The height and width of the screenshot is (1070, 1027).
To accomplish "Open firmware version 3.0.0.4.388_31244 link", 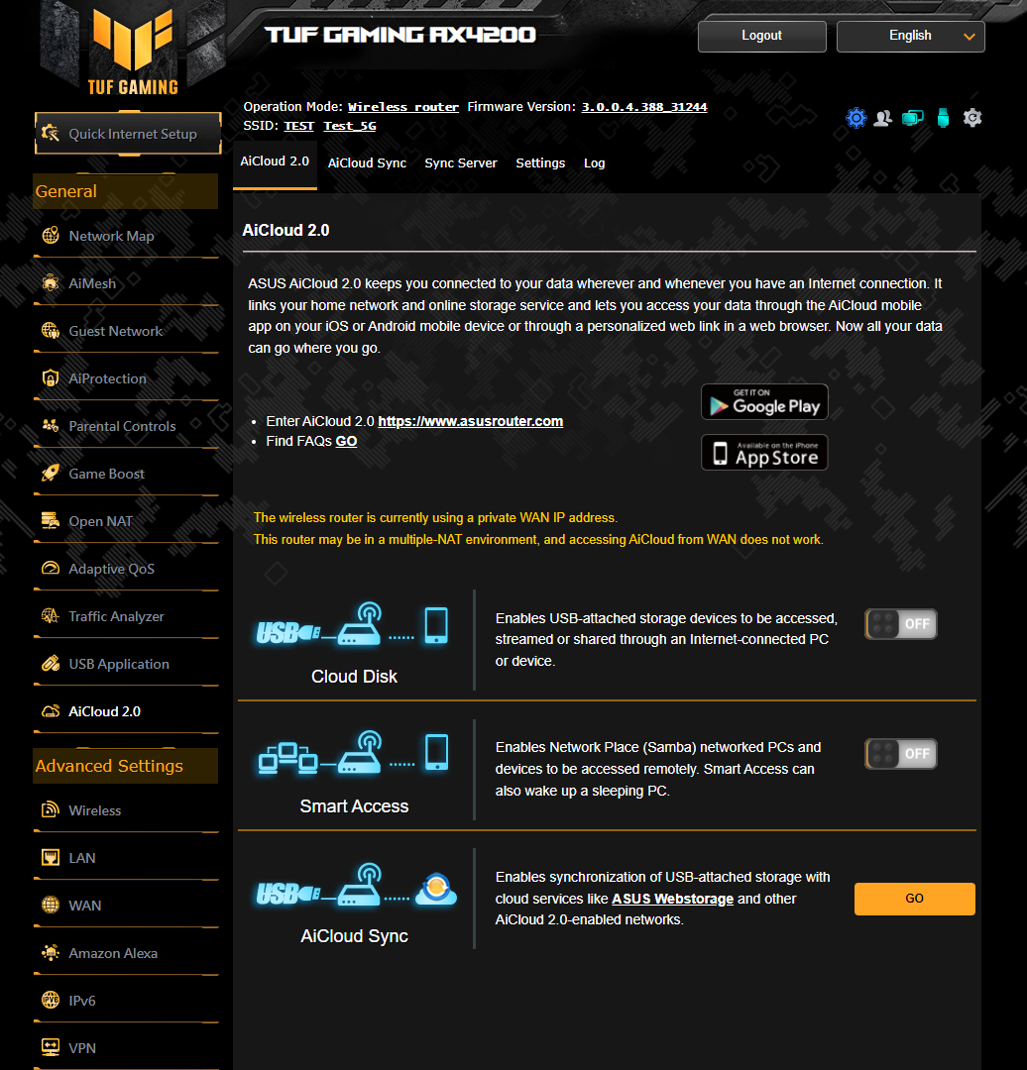I will coord(644,107).
